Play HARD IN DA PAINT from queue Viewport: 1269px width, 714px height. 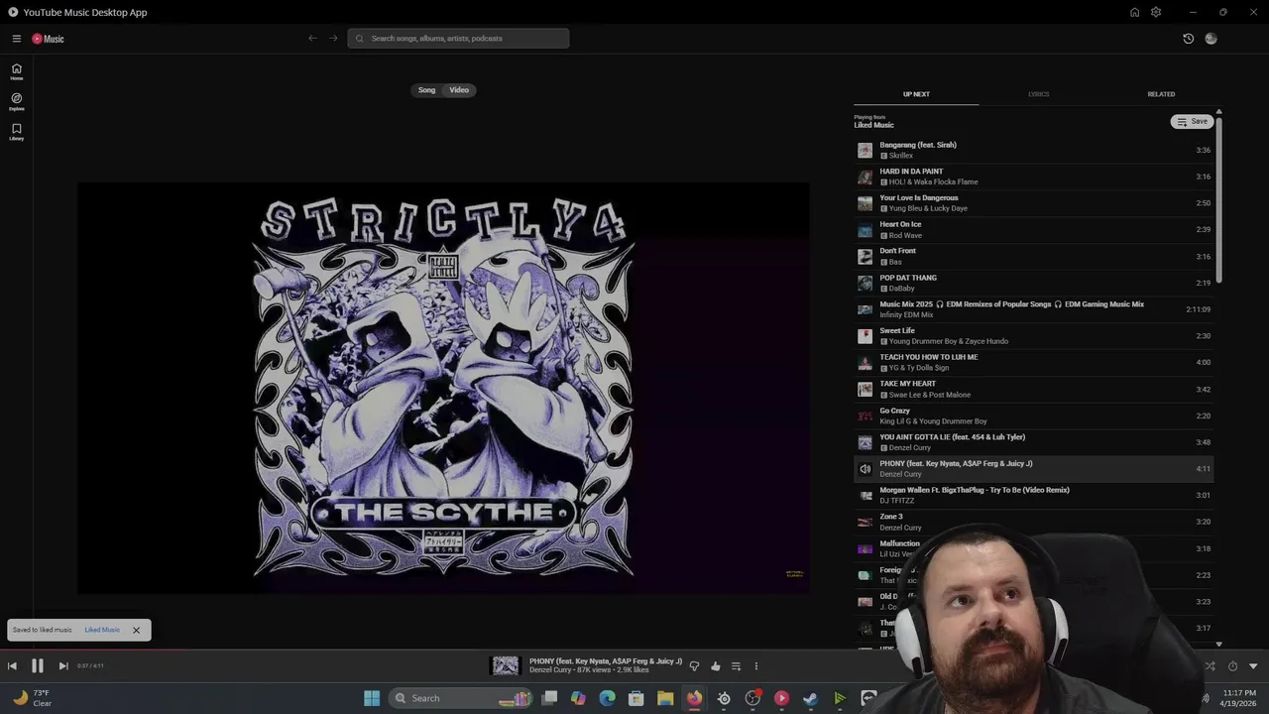pyautogui.click(x=1033, y=177)
